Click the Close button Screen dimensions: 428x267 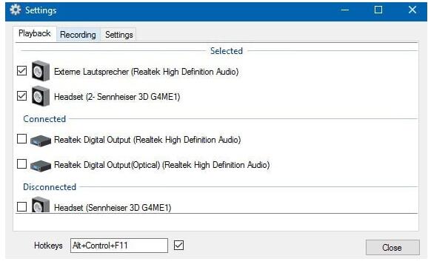pyautogui.click(x=392, y=247)
